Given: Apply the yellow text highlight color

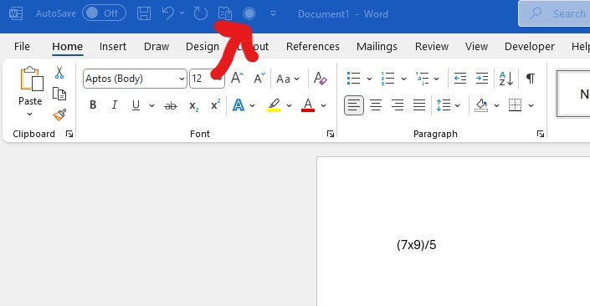Looking at the screenshot, I should tap(274, 105).
